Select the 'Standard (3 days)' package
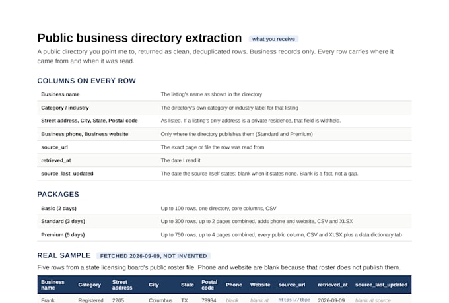449x303 pixels. 63,221
